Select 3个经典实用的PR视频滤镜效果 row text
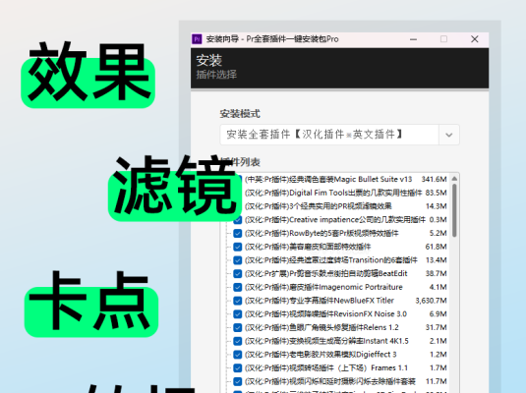 [318, 206]
